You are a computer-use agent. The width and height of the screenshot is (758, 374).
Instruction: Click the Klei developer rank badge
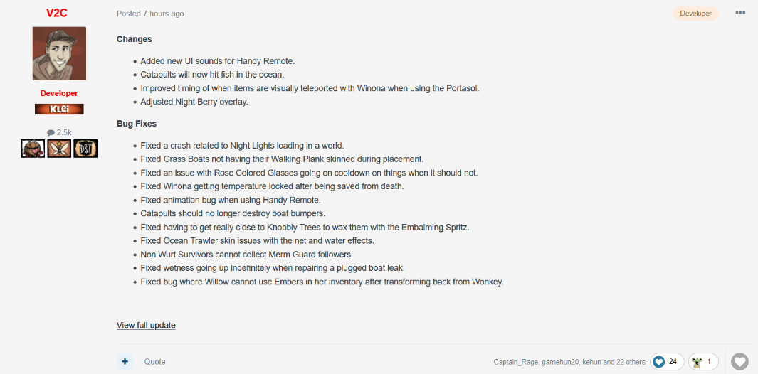coord(59,109)
